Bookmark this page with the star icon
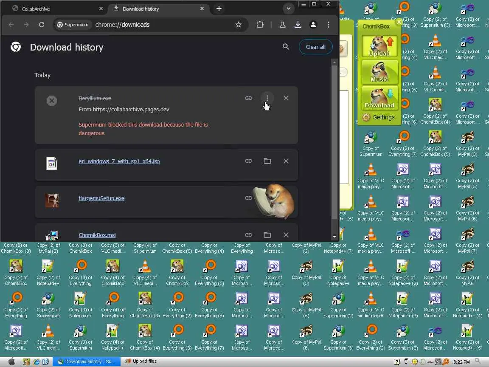 [x=239, y=25]
